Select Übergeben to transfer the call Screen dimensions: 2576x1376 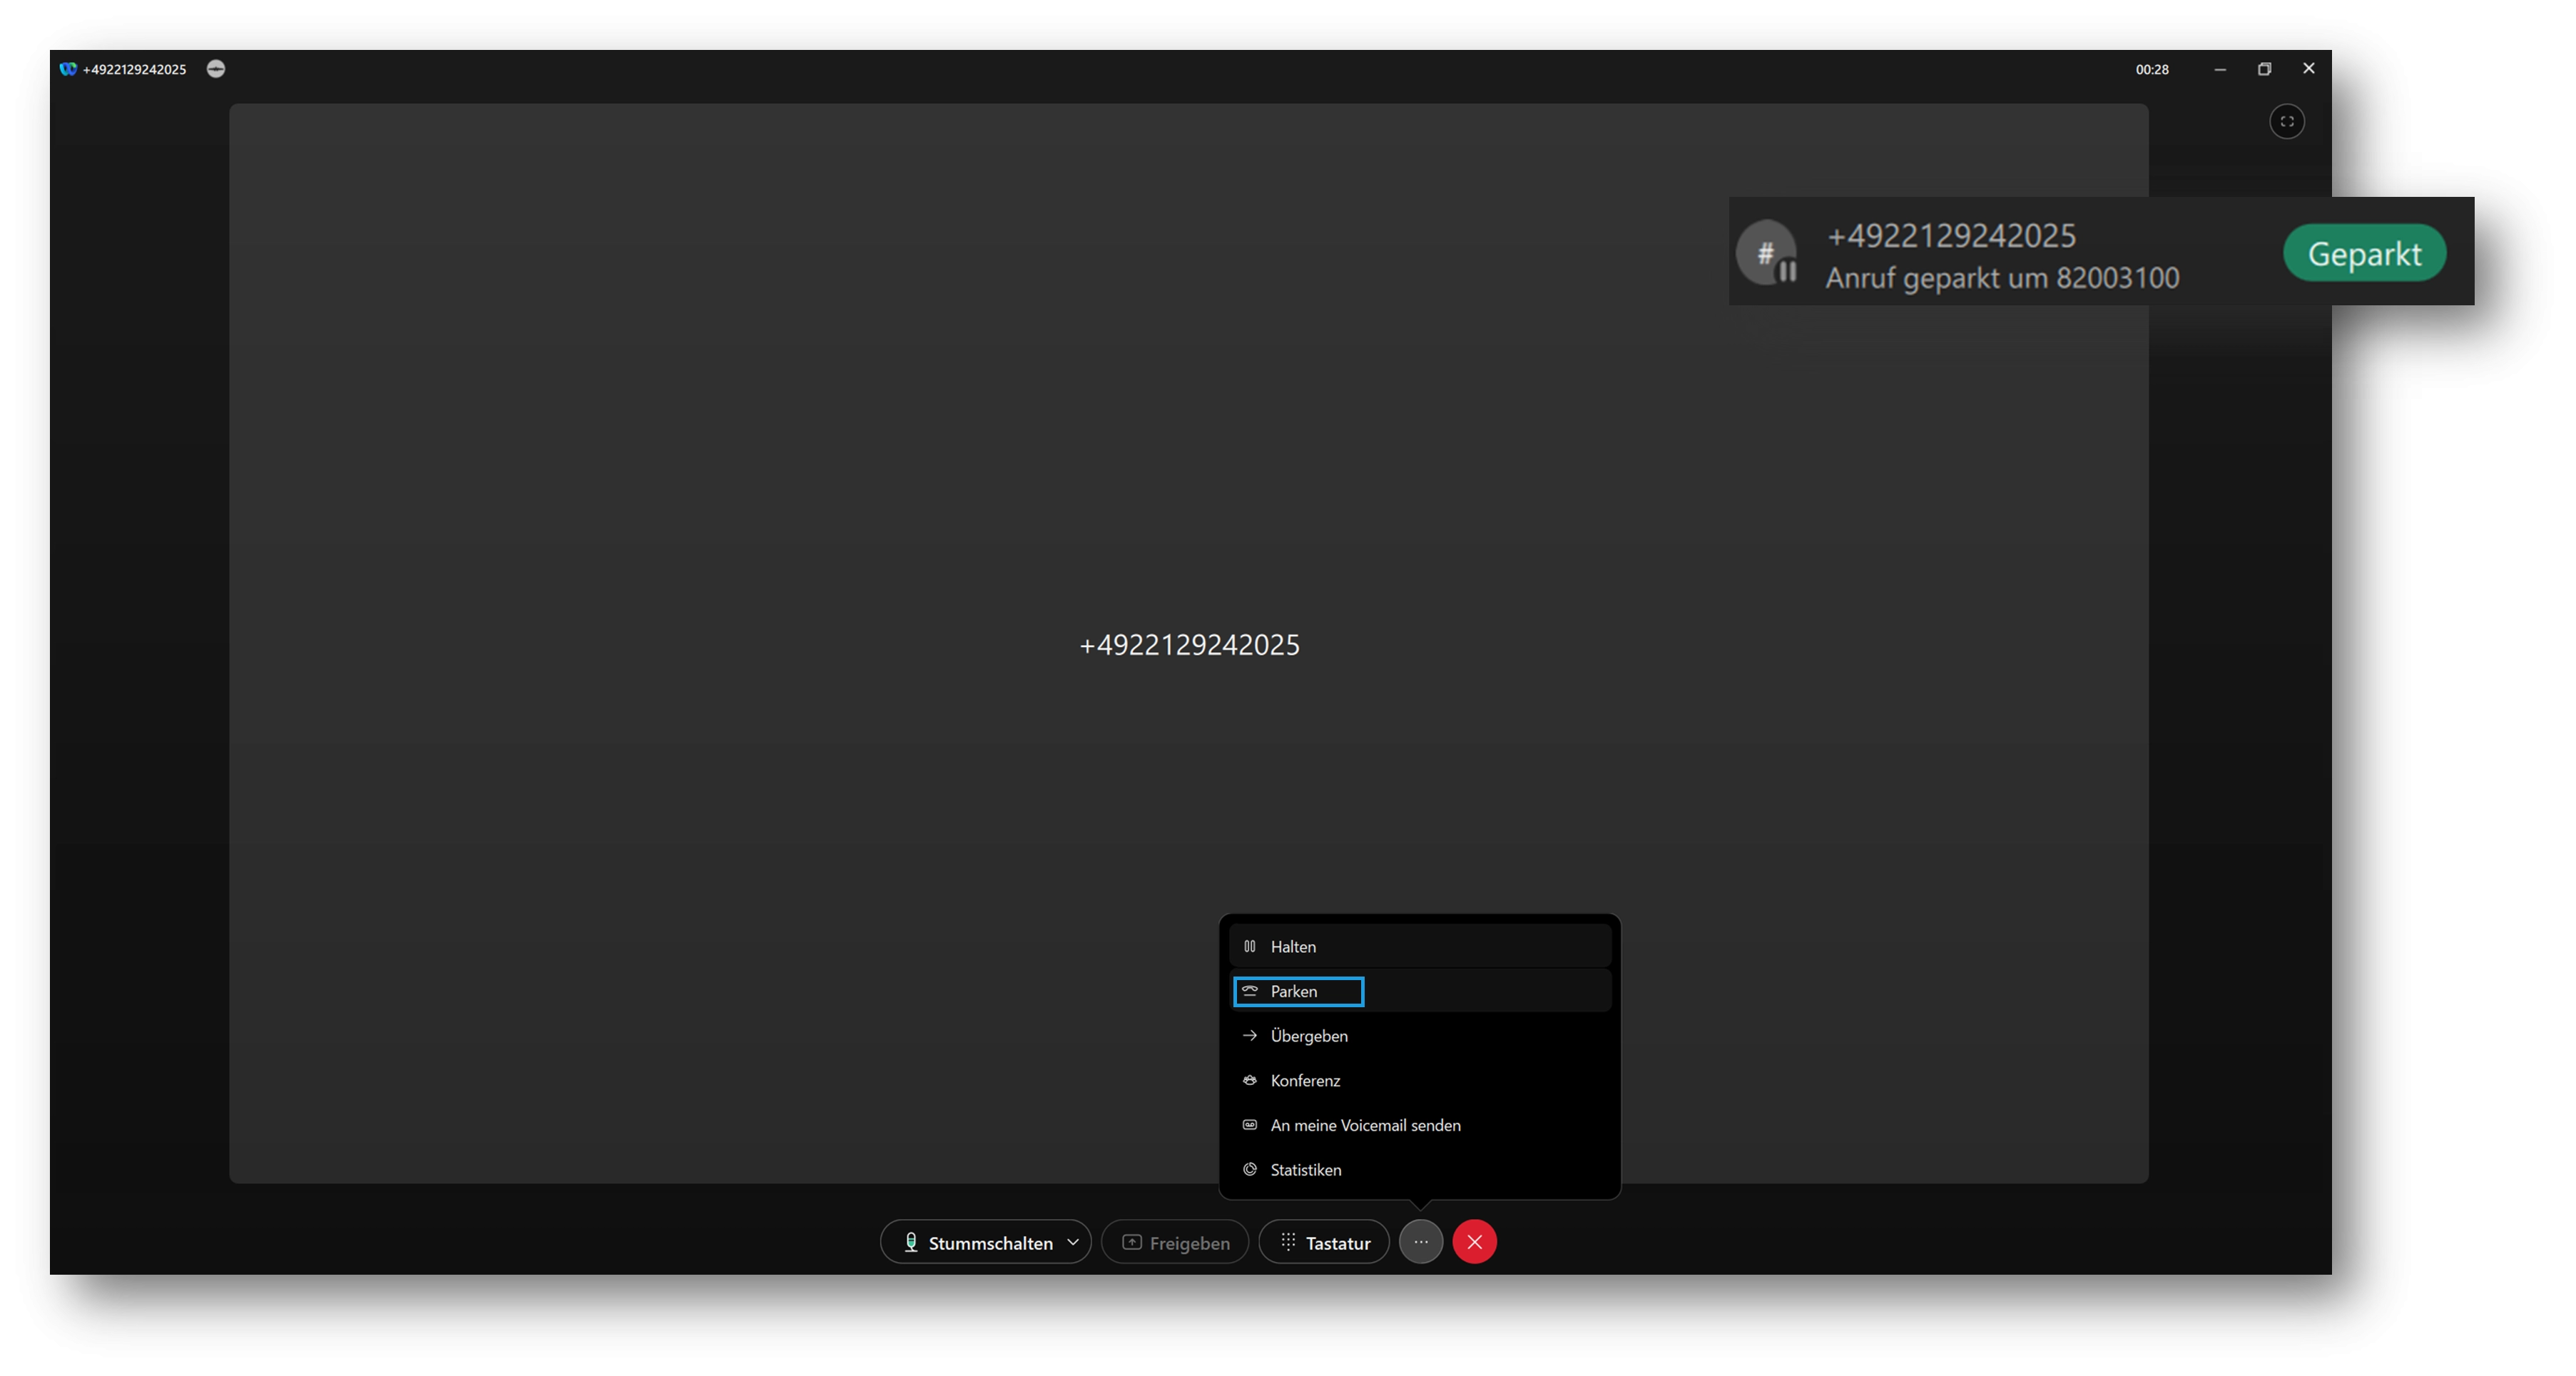1308,1035
